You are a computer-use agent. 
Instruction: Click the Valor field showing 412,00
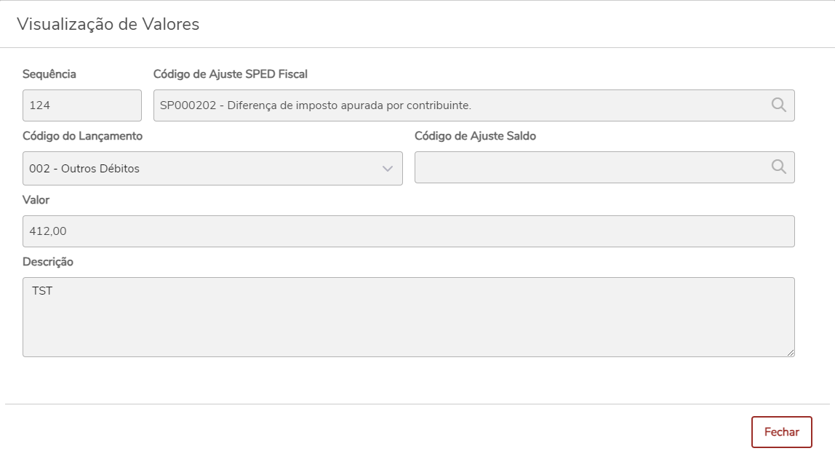click(407, 231)
